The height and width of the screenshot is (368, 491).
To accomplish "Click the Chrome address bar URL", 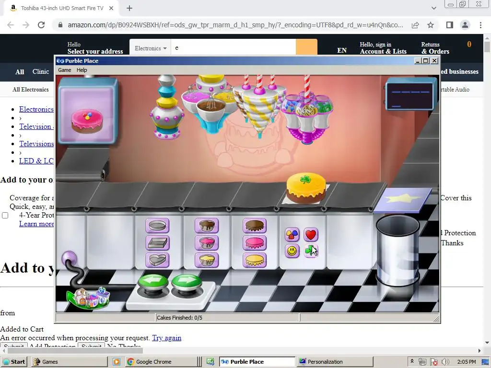I will point(235,25).
